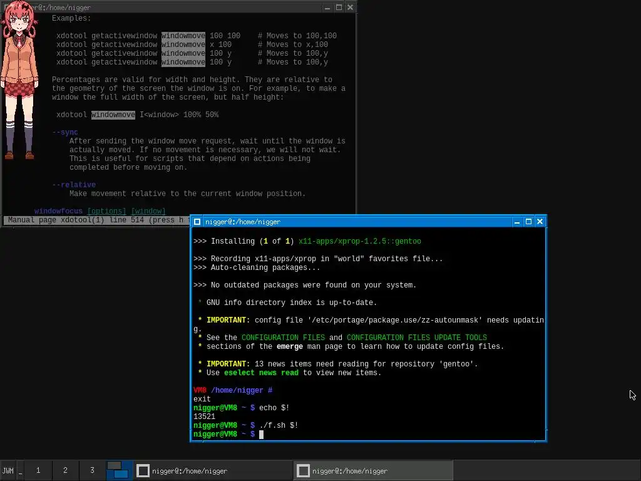
Task: Switch to virtual desktop 2
Action: pos(65,470)
